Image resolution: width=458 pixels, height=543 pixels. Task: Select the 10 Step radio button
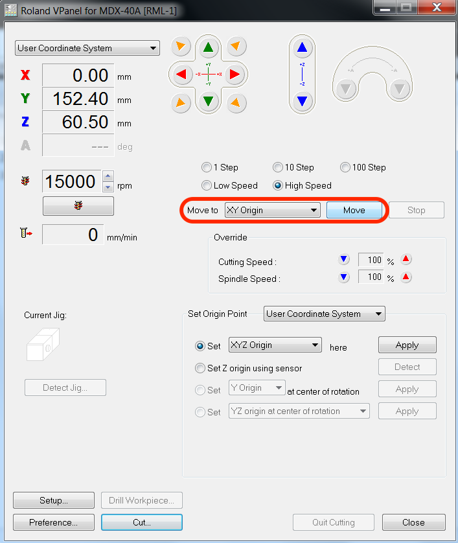coord(278,167)
